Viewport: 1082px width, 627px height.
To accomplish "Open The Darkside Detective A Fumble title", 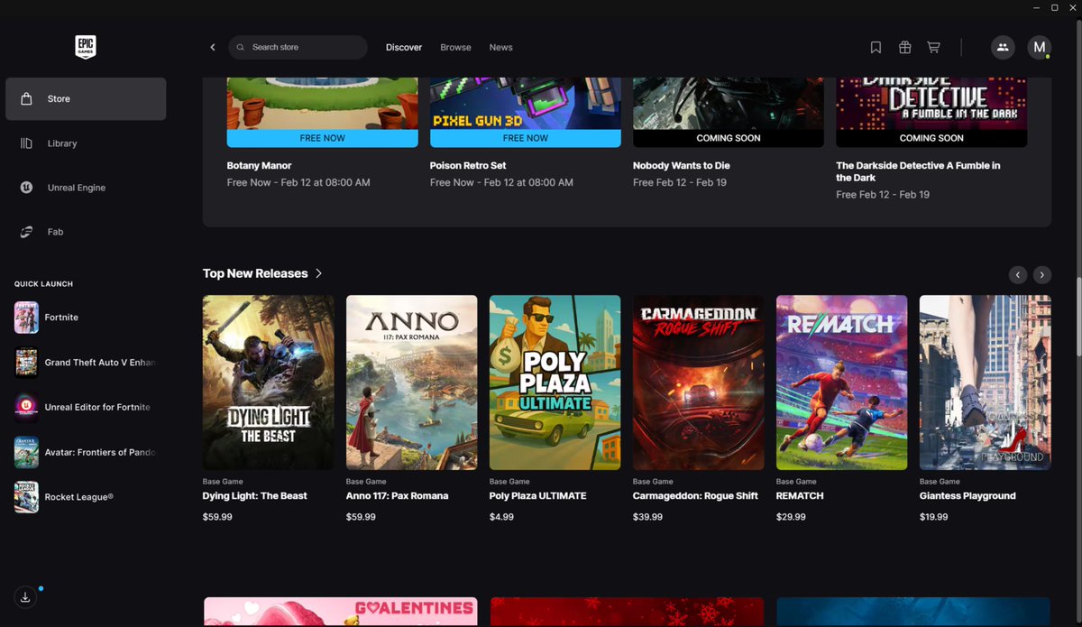I will (x=918, y=171).
